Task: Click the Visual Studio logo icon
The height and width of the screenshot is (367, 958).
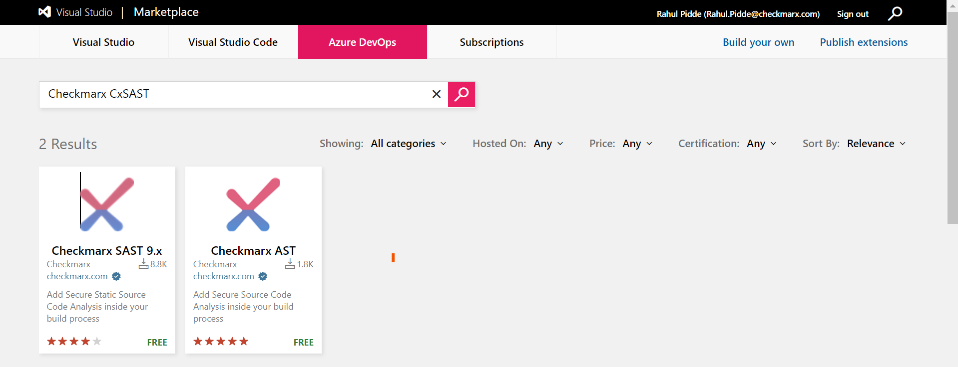Action: click(x=45, y=12)
